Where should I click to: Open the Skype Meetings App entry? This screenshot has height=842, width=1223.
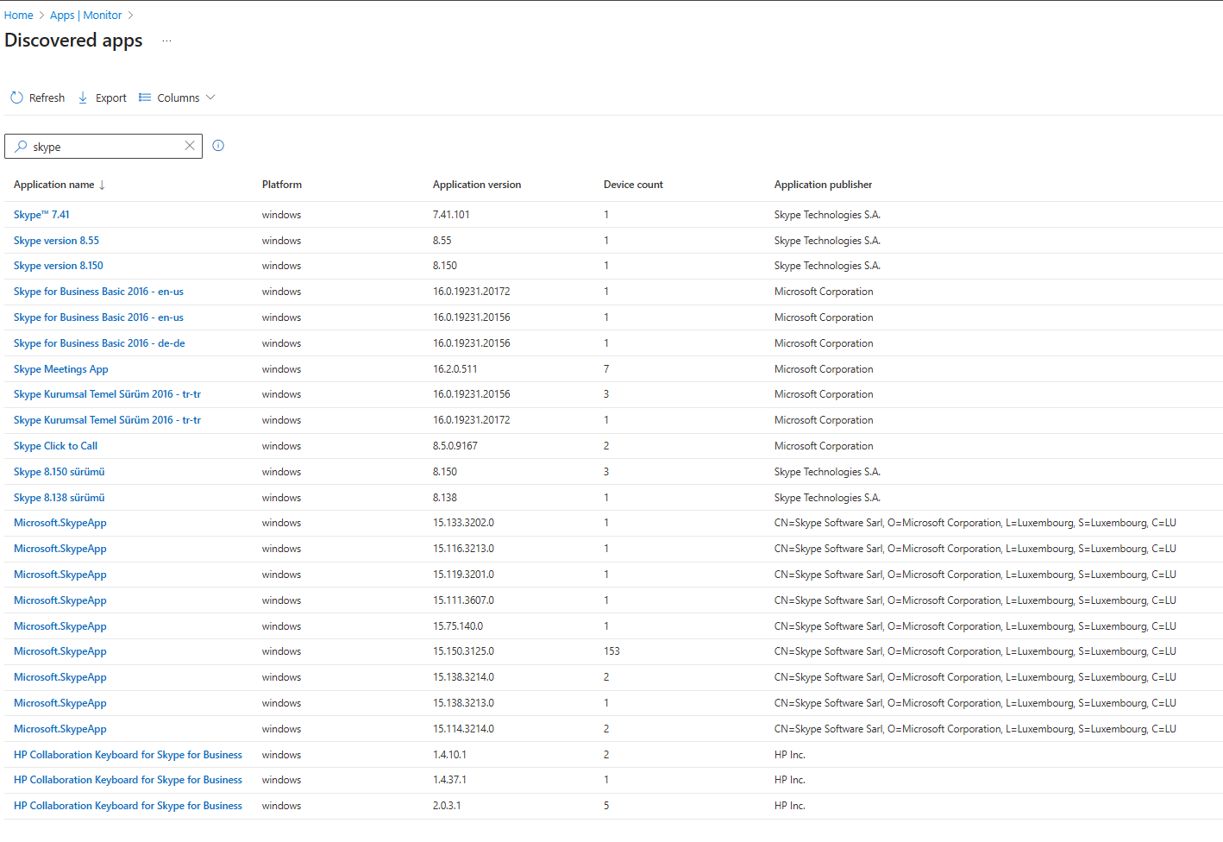pyautogui.click(x=60, y=369)
